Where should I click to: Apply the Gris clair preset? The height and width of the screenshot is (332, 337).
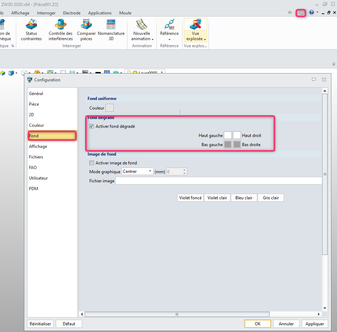pos(271,198)
